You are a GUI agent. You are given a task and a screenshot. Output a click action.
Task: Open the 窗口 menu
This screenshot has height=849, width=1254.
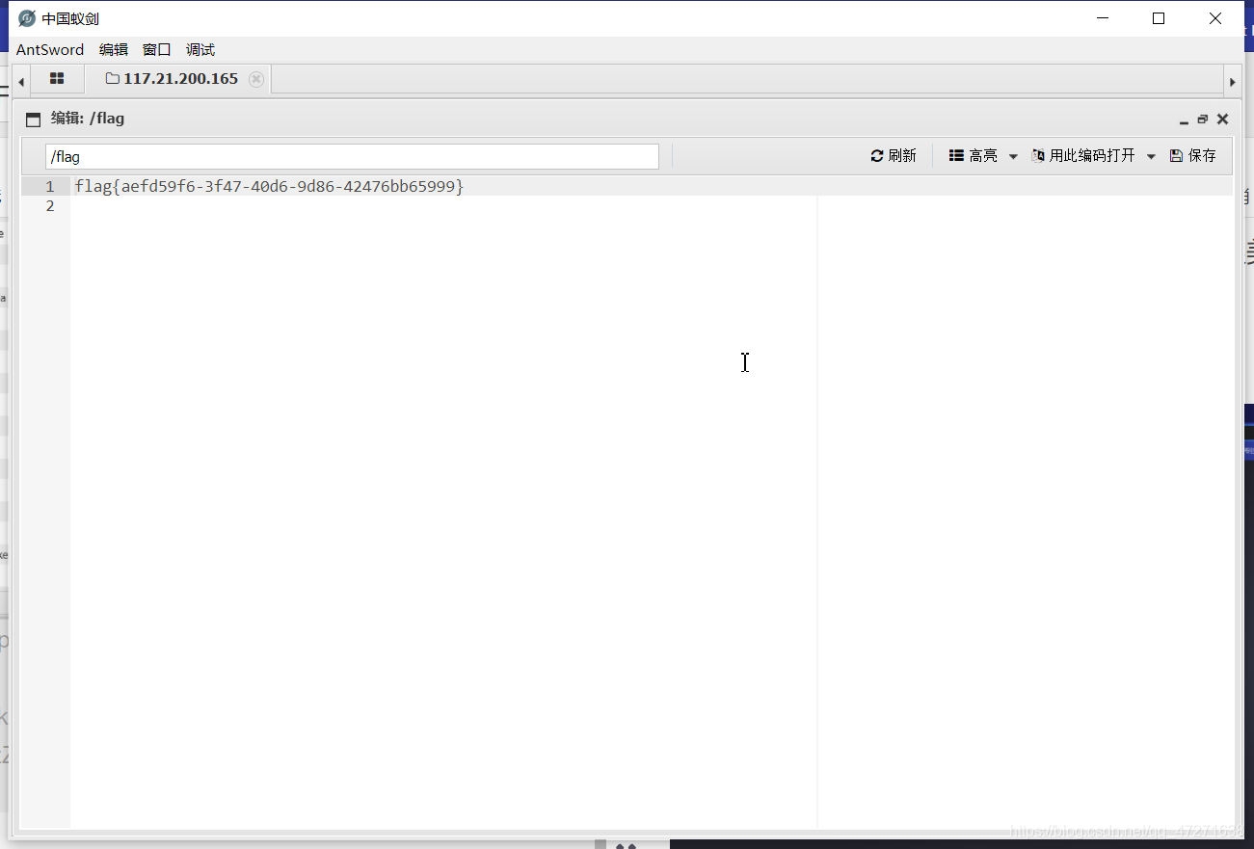point(157,49)
